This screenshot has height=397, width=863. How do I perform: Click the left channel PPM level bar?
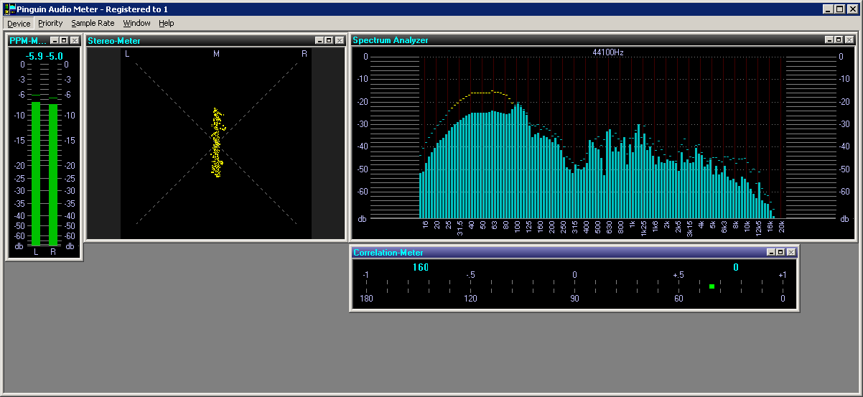[x=36, y=172]
